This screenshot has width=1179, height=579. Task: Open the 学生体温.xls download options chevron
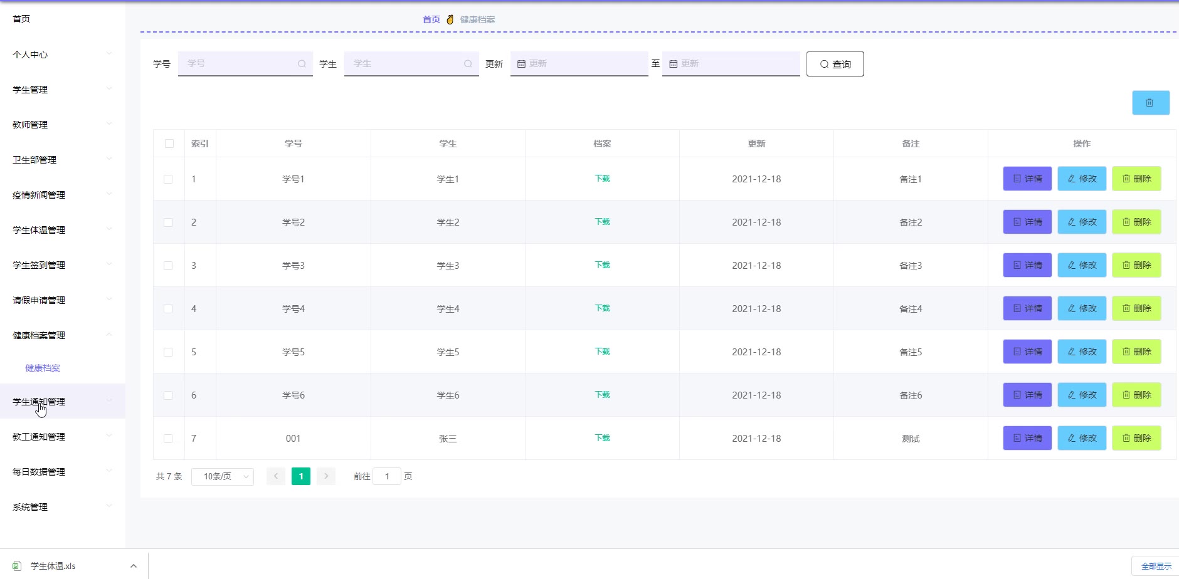tap(134, 566)
